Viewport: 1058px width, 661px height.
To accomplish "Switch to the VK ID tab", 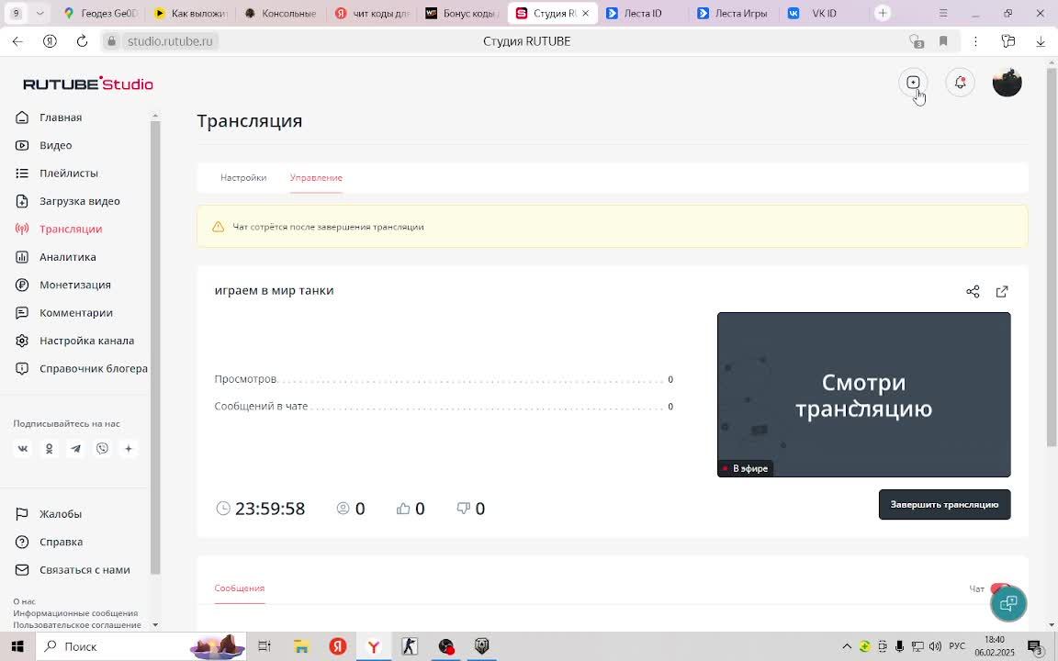I will [x=823, y=13].
